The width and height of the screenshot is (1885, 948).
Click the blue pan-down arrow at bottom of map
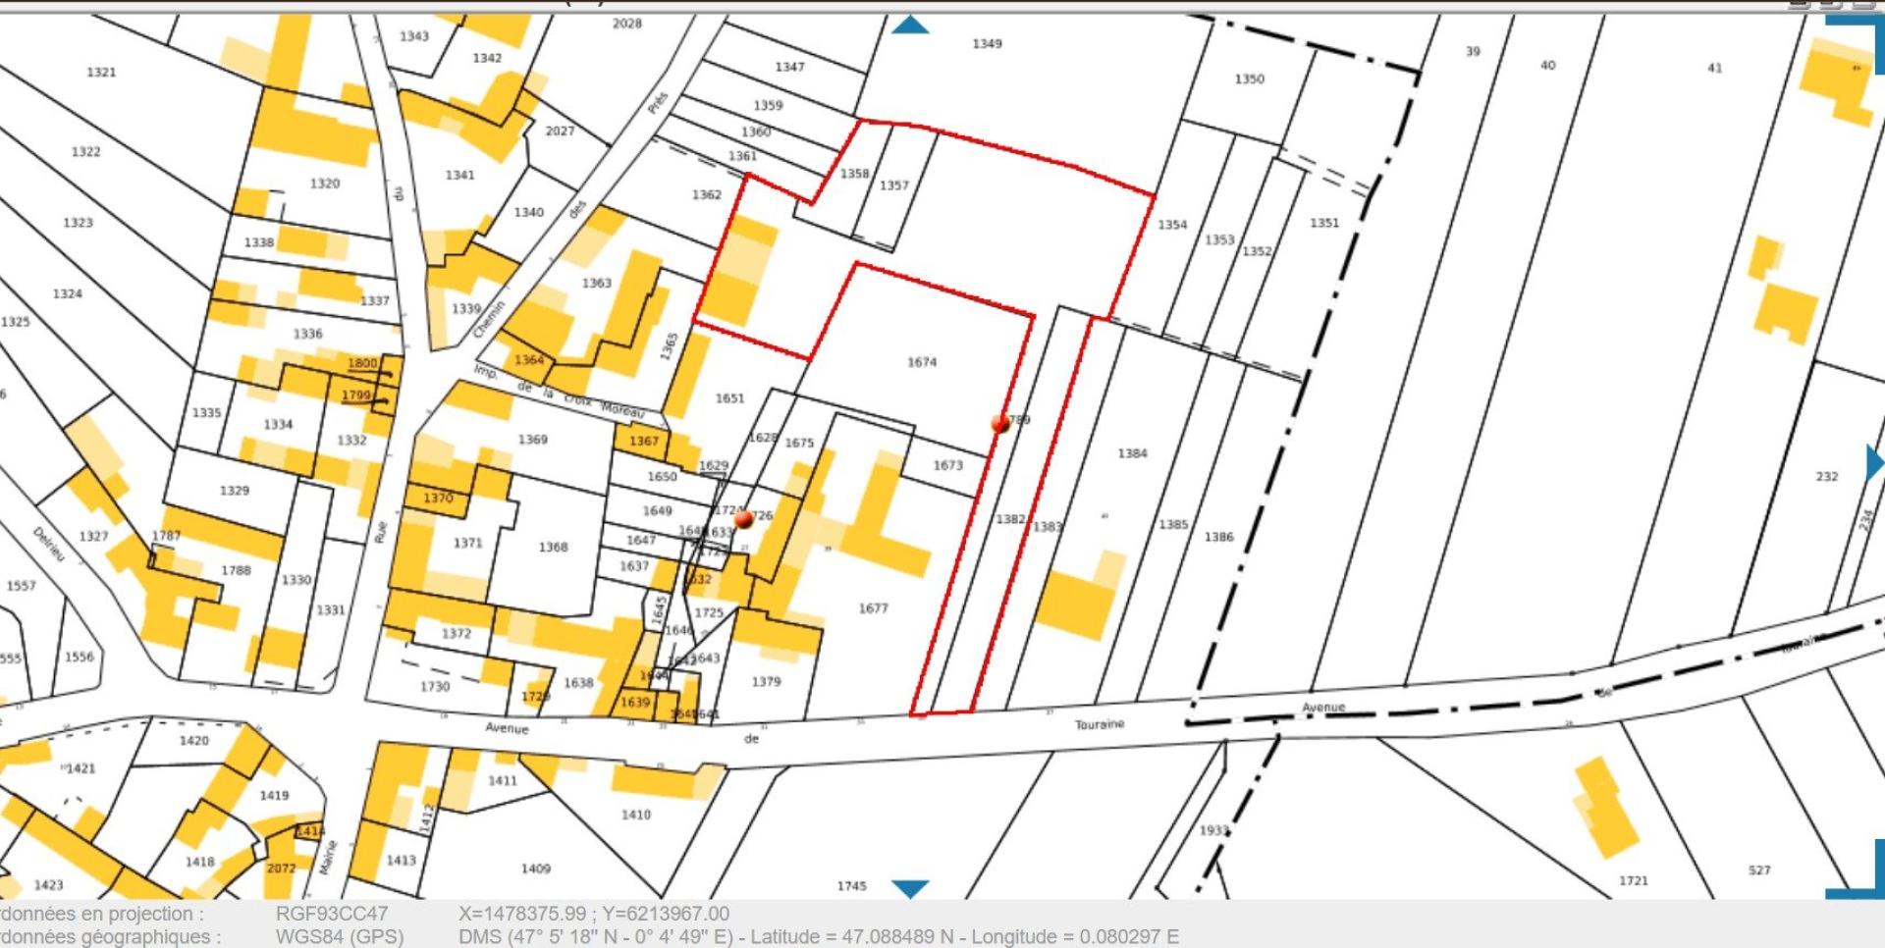pyautogui.click(x=910, y=888)
